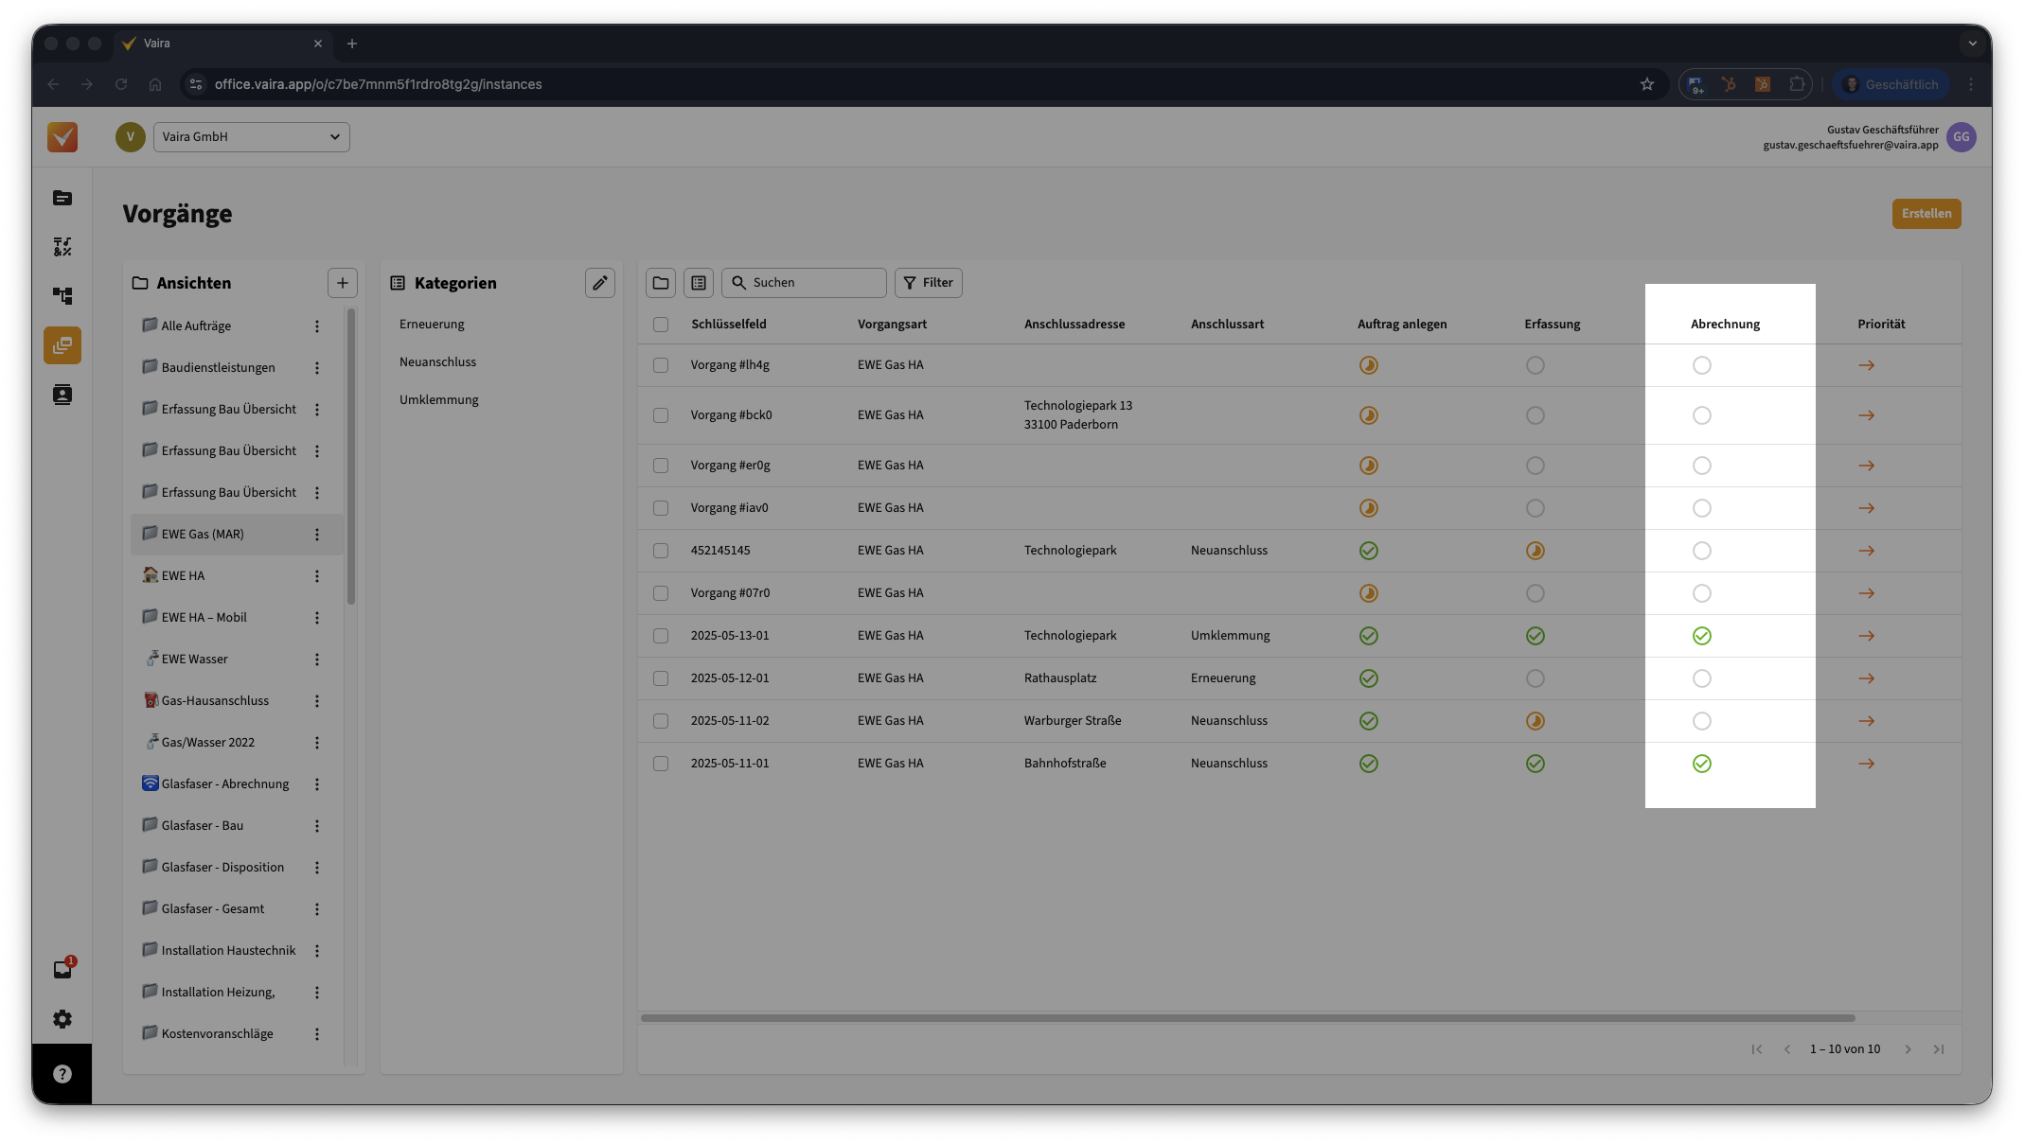This screenshot has width=2024, height=1144.
Task: Open three-dot menu for Alle Aufträge
Action: 317,326
